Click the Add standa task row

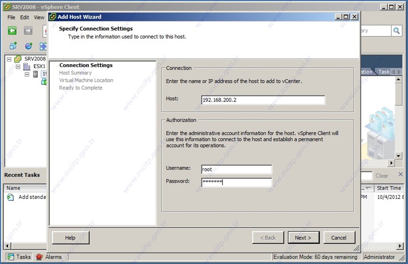[x=32, y=197]
